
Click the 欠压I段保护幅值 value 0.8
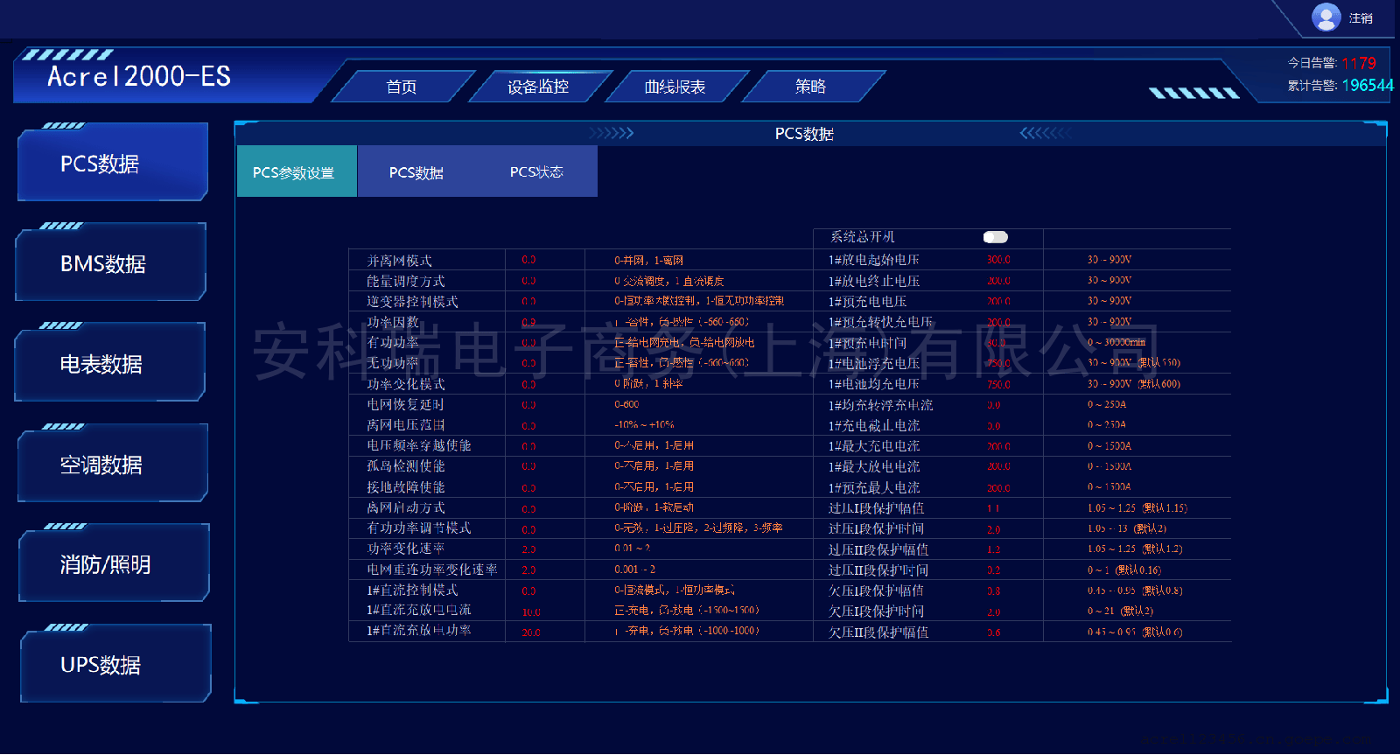[x=993, y=591]
